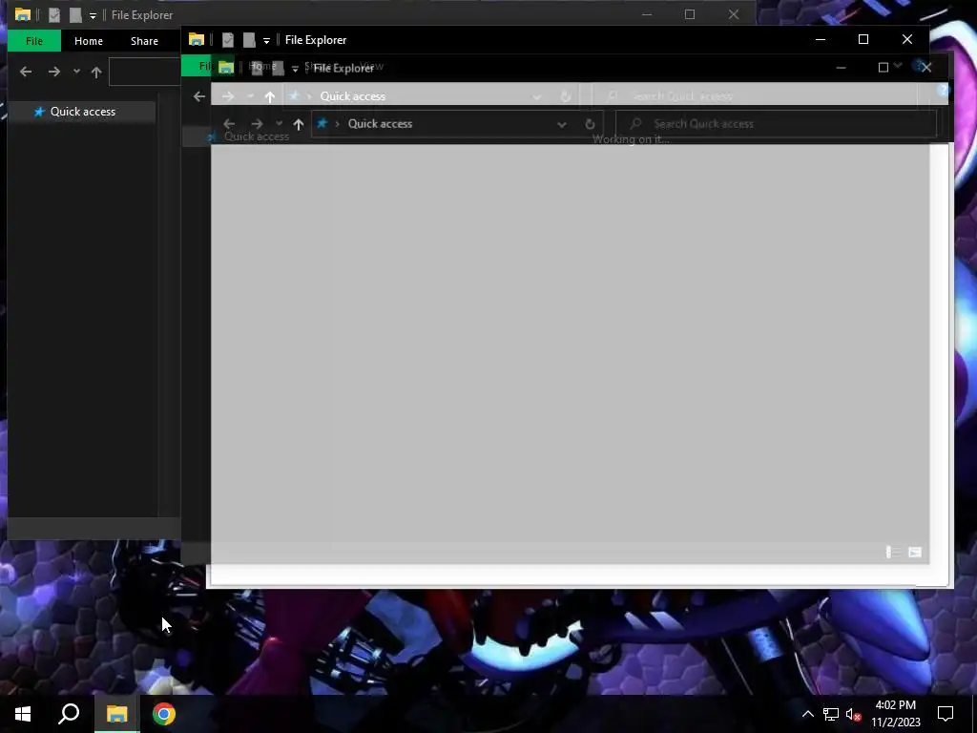Open the File tab in the leftmost window
This screenshot has height=733, width=977.
point(34,41)
